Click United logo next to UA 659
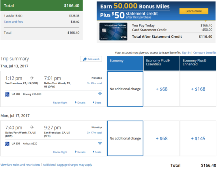The width and height of the screenshot is (217, 169). tap(7, 144)
